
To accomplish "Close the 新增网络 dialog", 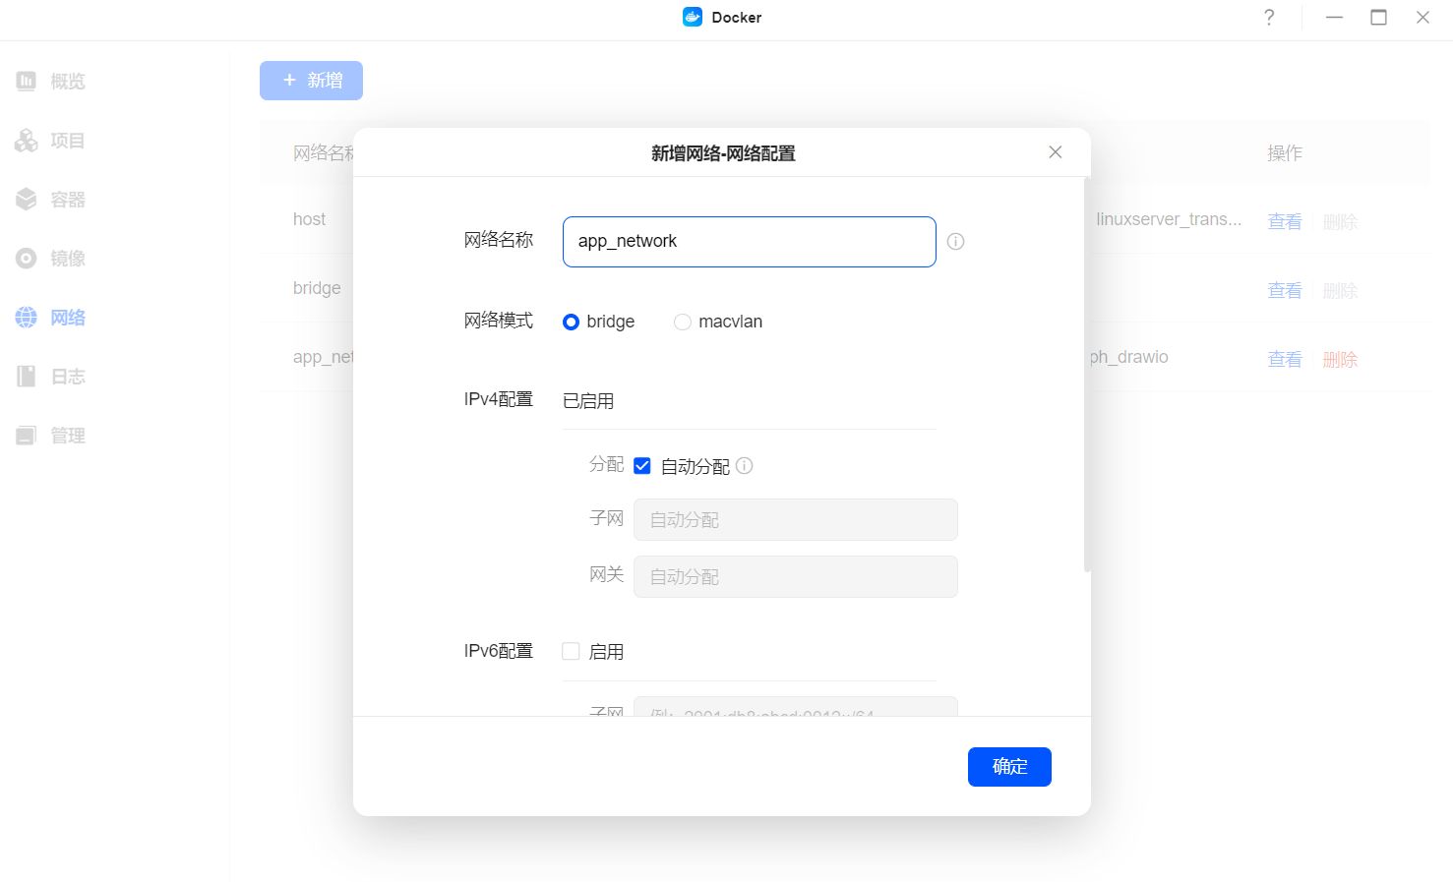I will click(1056, 152).
